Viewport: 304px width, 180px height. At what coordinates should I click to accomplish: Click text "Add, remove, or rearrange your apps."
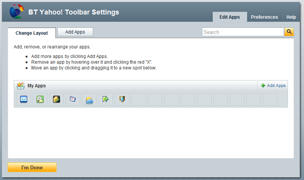pyautogui.click(x=52, y=47)
